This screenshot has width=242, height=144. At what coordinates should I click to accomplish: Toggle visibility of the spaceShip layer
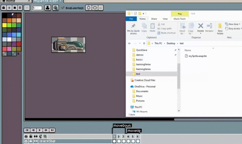coord(26,141)
